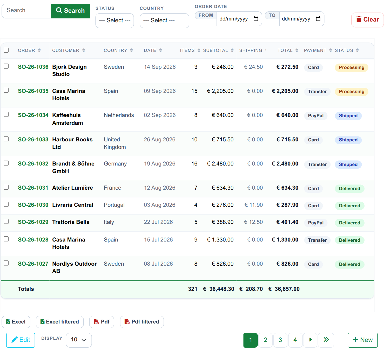The width and height of the screenshot is (384, 358).
Task: Export filtered orders to Excel
Action: [60, 322]
